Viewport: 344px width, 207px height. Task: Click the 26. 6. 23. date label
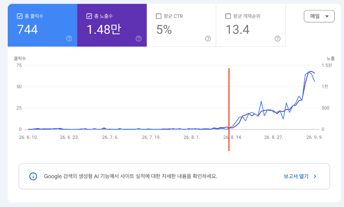(69, 137)
